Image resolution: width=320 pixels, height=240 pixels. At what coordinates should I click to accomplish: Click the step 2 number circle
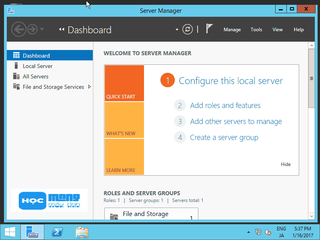click(180, 105)
